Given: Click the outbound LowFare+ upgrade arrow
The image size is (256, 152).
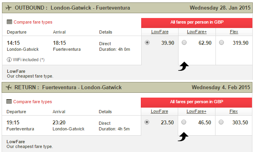Looking at the screenshot, I should 183,66.
